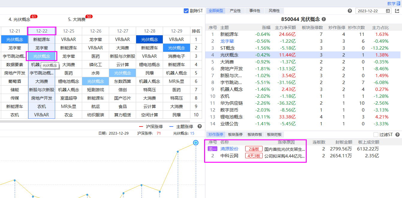Viewport: 402px width, 198px height.
Task: Select the 4. 光伏概念 theme tag
Action: 19,19
